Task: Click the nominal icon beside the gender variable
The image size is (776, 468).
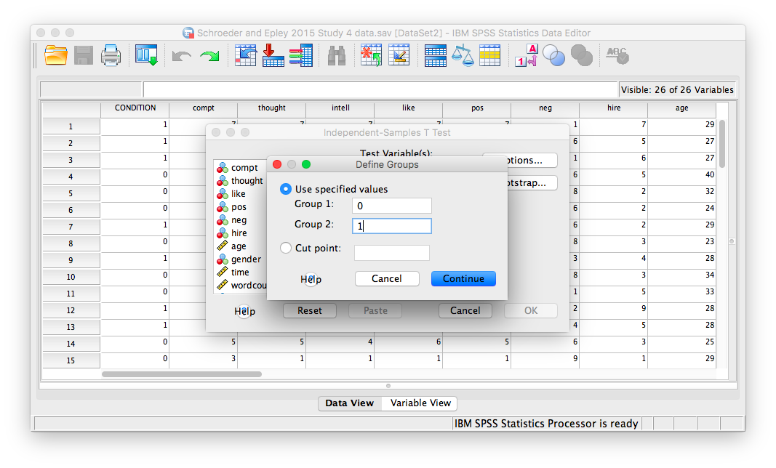Action: click(x=223, y=259)
